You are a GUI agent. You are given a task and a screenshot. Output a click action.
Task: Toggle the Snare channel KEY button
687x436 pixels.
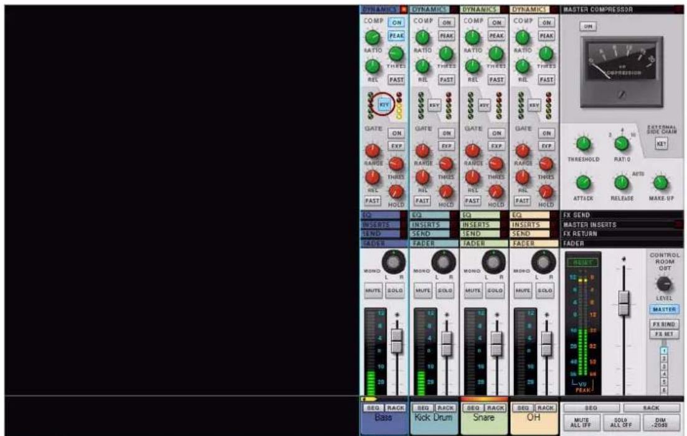pyautogui.click(x=484, y=106)
